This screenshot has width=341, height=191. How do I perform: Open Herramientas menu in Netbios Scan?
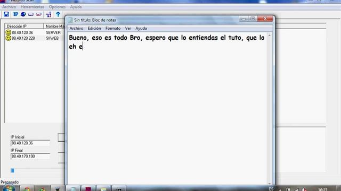point(33,7)
